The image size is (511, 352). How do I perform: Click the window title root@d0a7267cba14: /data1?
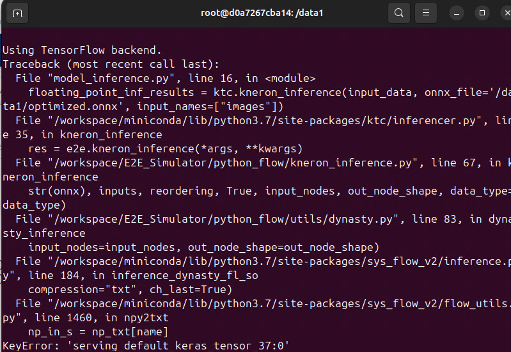(x=262, y=13)
